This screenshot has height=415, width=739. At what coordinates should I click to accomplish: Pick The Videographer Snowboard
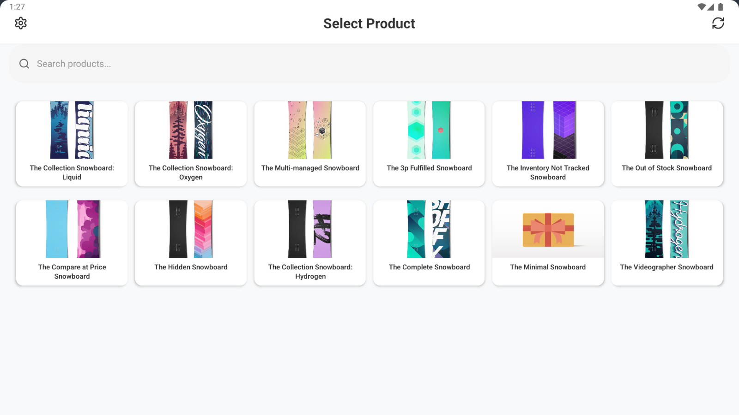tap(667, 243)
